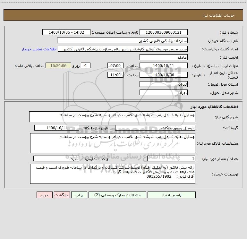The height and width of the screenshot is (239, 247).
Task: Click the priority field عادی
Action: tap(164, 57)
